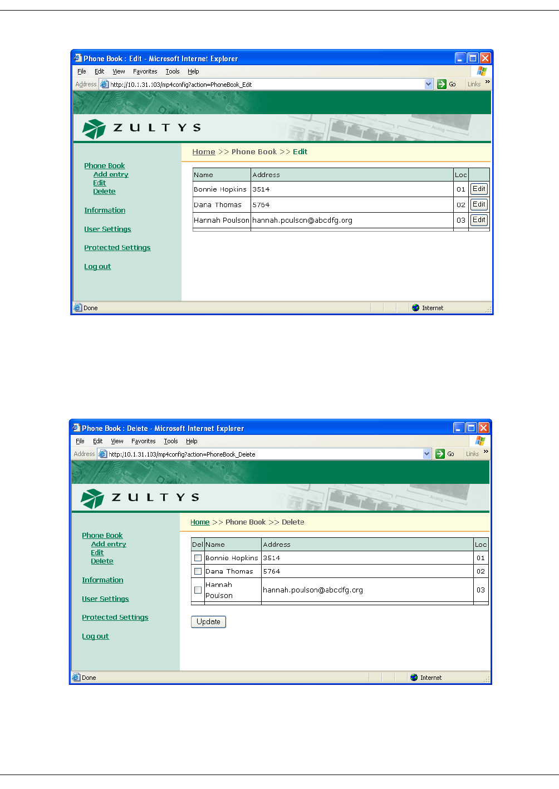Tick delete checkbox for Hannah Poulson
This screenshot has height=789, width=559.
pyautogui.click(x=198, y=590)
